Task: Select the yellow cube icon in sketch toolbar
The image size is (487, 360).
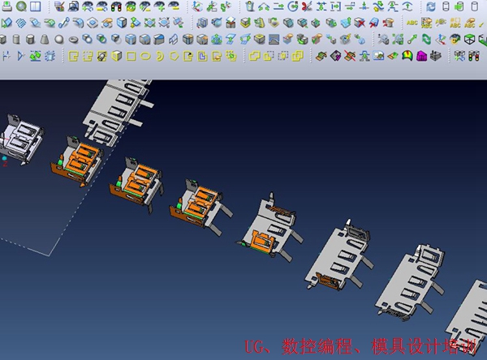Action: pos(115,56)
